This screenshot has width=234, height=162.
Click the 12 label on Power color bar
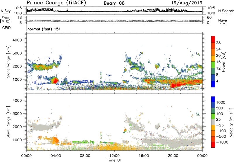[x=218, y=68]
